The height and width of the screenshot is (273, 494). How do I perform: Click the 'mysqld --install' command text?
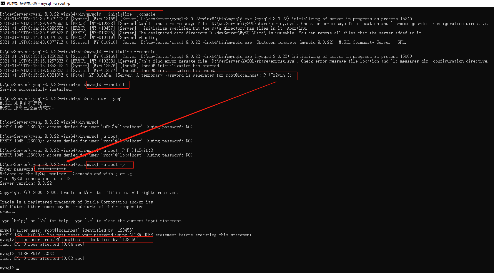click(106, 85)
